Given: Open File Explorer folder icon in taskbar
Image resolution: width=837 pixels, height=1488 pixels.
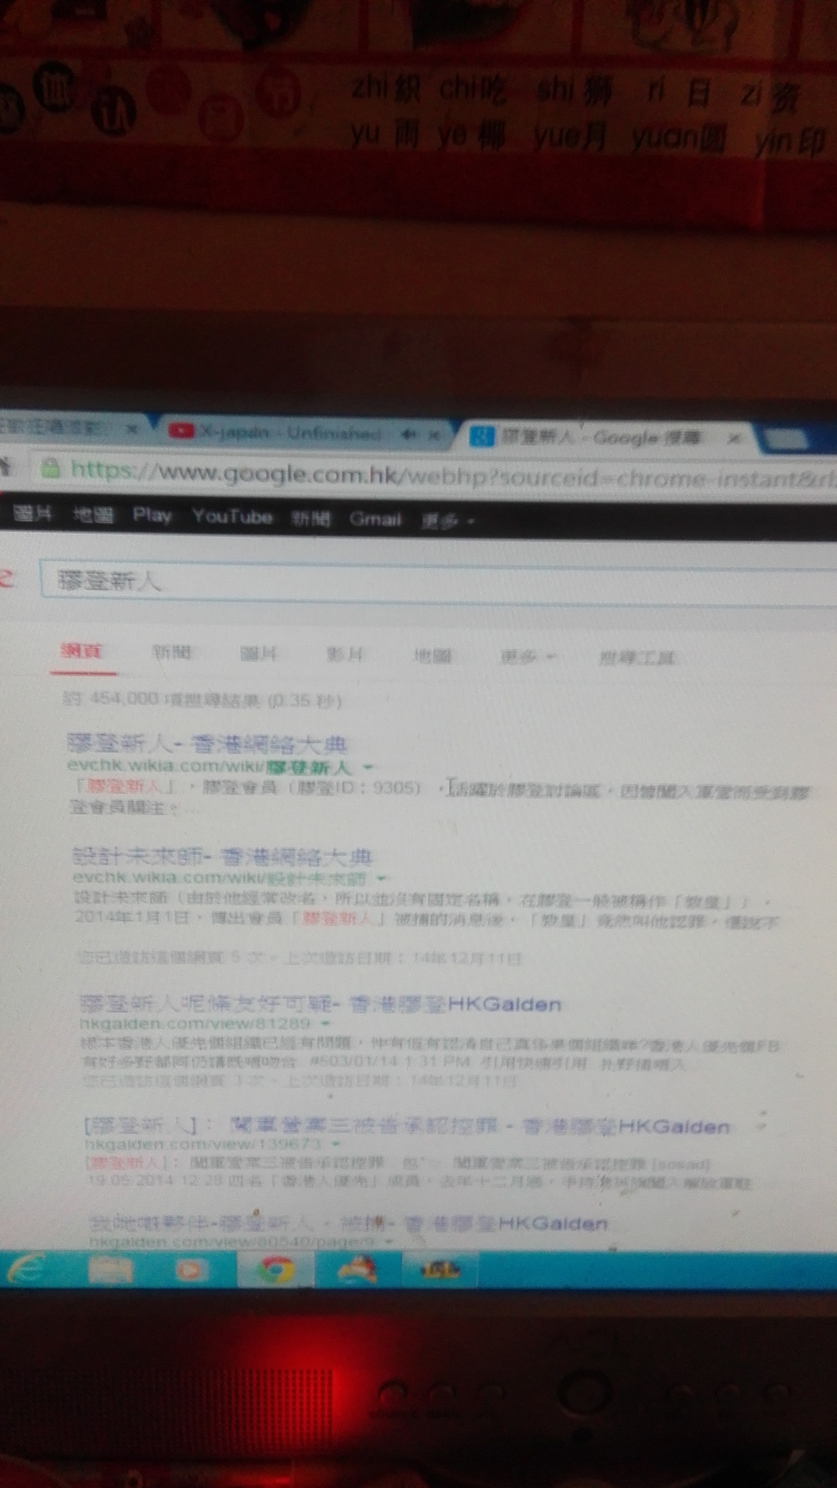Looking at the screenshot, I should pyautogui.click(x=110, y=1269).
